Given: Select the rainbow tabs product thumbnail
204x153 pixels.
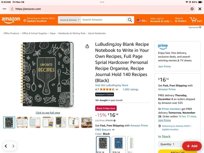Looking at the screenshot, I should [48, 122].
